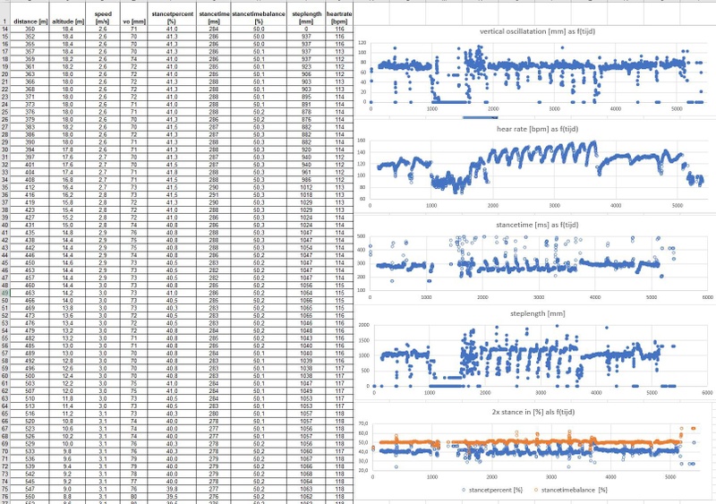Click distance cell "350" in row 14
Image resolution: width=716 pixels, height=504 pixels.
coord(30,29)
